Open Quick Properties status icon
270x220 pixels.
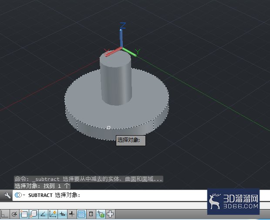click(91, 214)
